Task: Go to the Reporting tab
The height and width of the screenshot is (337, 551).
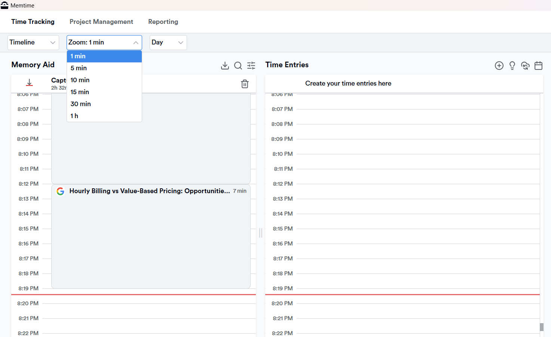Action: [163, 22]
